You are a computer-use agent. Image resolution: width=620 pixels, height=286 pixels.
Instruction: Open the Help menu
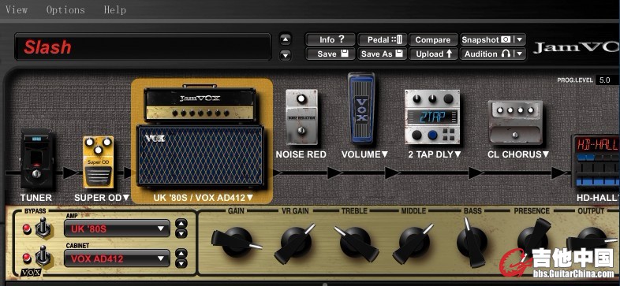pos(114,10)
